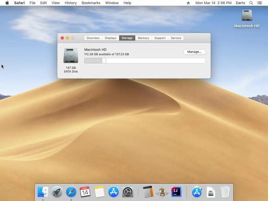Click Macintosh HD disk icon in Storage window
This screenshot has width=268, height=201.
coord(71,55)
